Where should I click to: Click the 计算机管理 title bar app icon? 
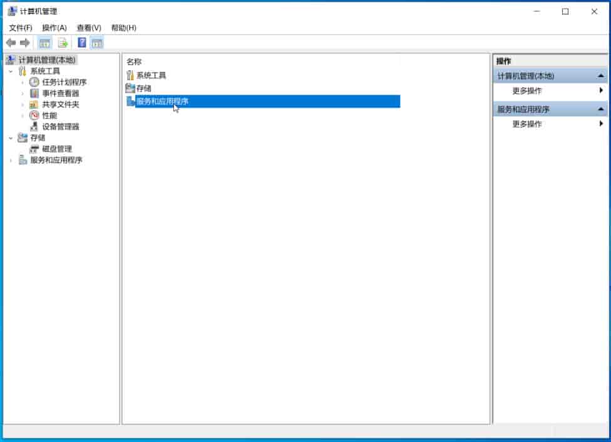coord(13,11)
